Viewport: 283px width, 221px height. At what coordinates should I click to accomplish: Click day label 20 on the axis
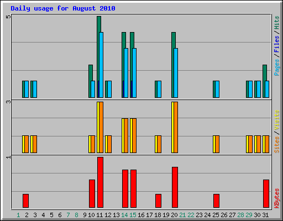(174, 215)
